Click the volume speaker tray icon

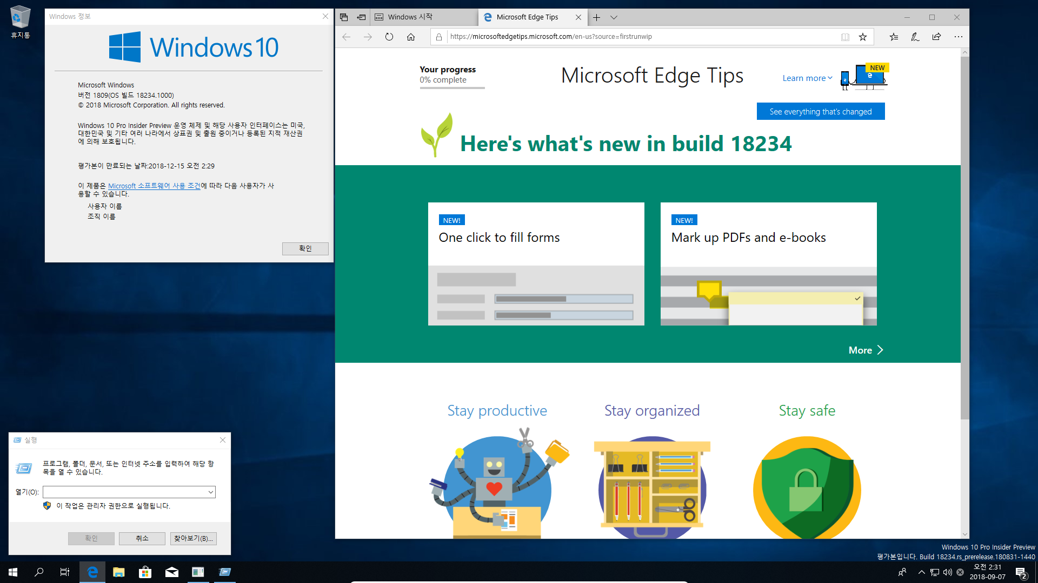[x=947, y=572]
